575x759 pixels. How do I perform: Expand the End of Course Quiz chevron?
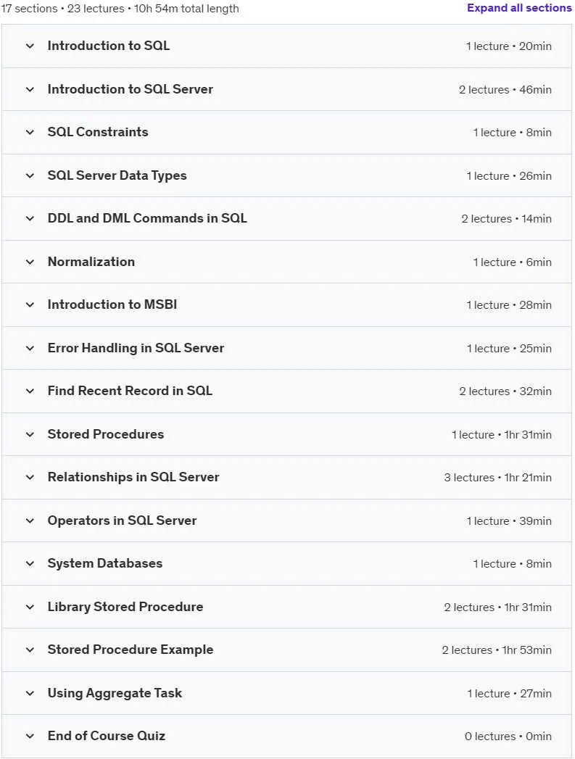[x=30, y=737]
